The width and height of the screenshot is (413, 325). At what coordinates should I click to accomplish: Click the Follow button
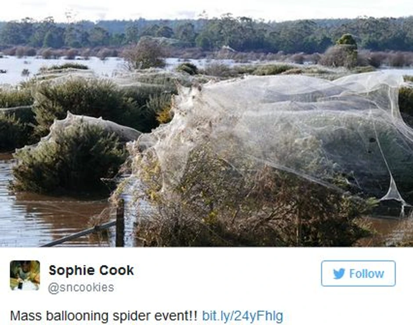358,273
